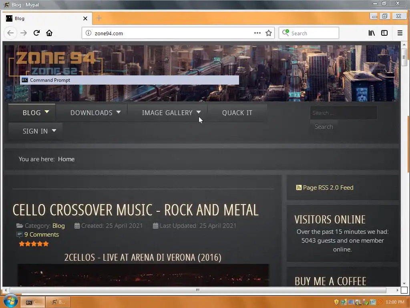Expand the BLOG dropdown arrow

(x=47, y=112)
